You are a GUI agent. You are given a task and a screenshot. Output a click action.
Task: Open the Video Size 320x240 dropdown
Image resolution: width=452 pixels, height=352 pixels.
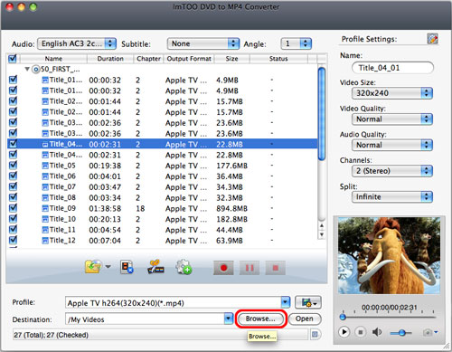tap(392, 93)
